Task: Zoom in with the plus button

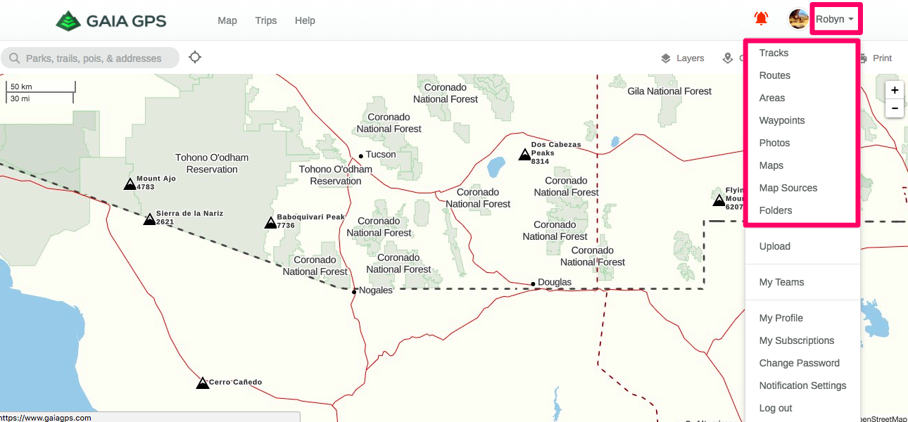Action: (x=895, y=90)
